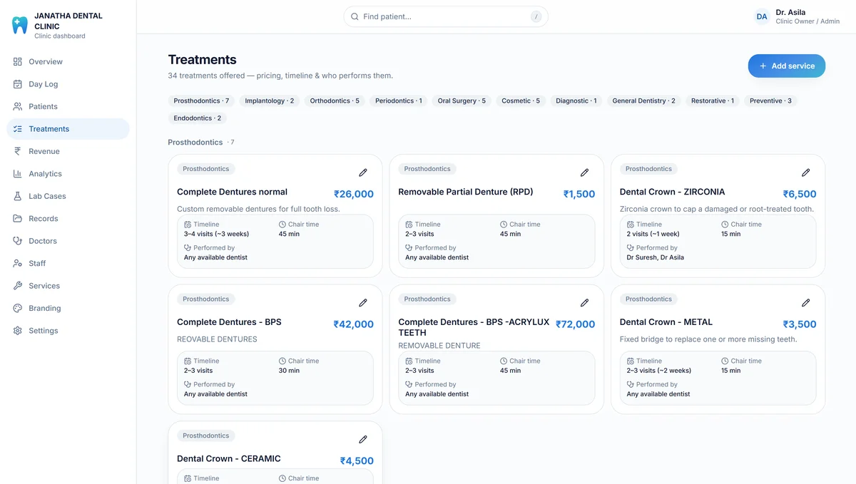Click the '2 visits (~1 week)' timeline value

(x=653, y=234)
